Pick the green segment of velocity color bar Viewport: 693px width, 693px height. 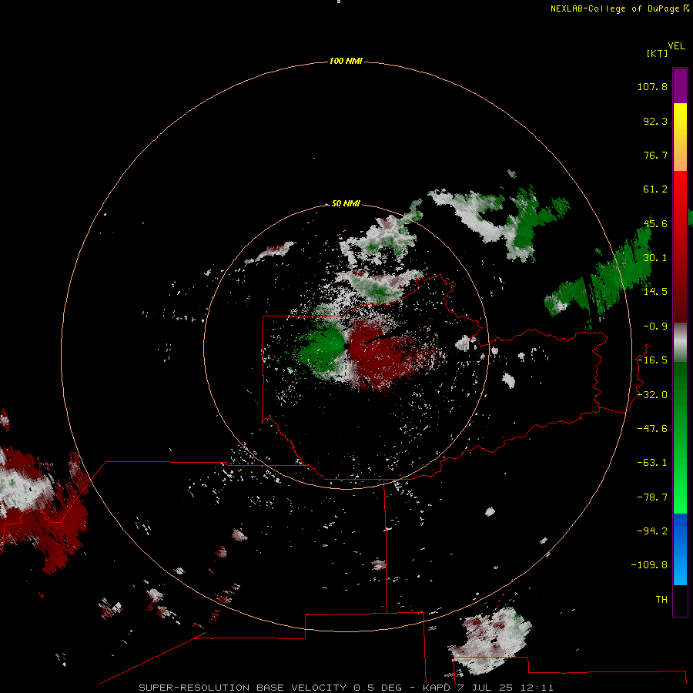pos(680,437)
